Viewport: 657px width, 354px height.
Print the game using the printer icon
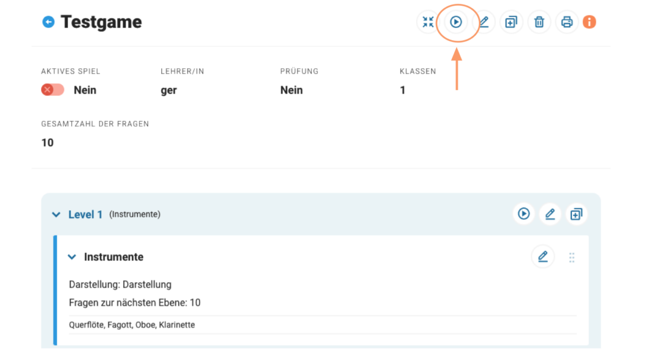pos(567,22)
